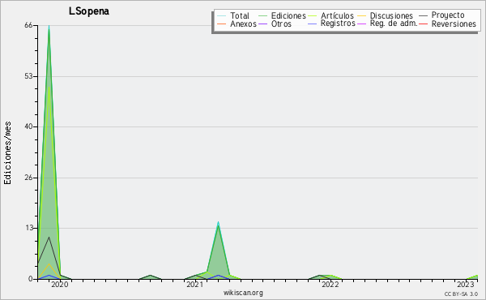
Task: Click the 53 y-axis value
Action: [x=28, y=76]
